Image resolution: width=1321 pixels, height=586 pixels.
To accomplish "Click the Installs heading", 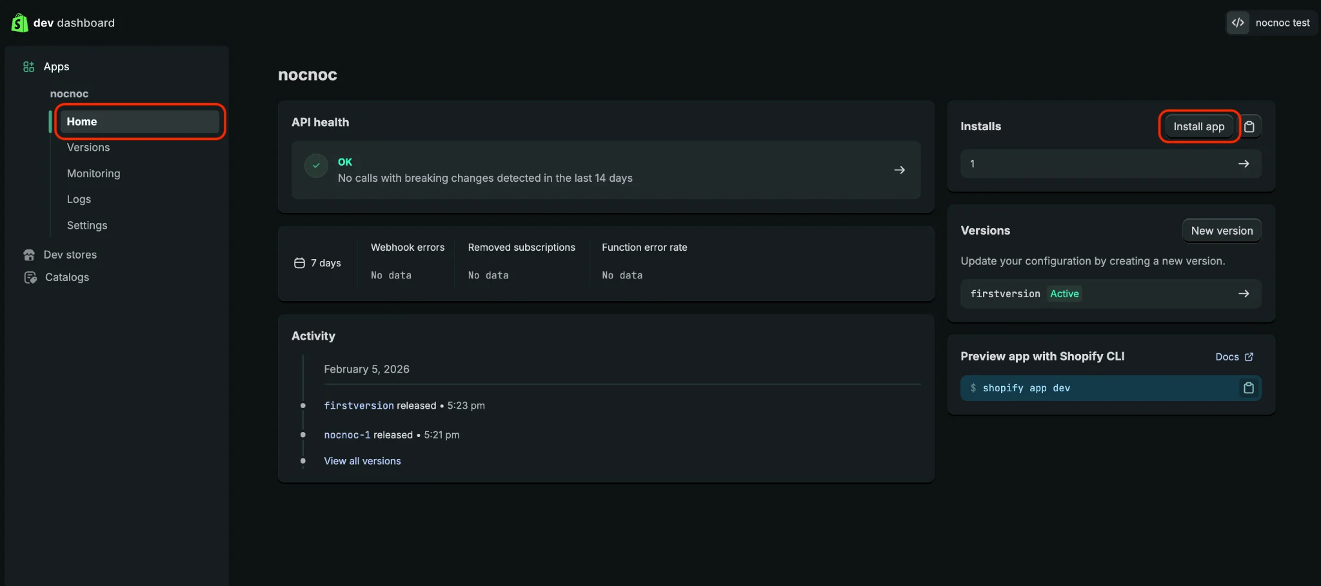I will (980, 127).
